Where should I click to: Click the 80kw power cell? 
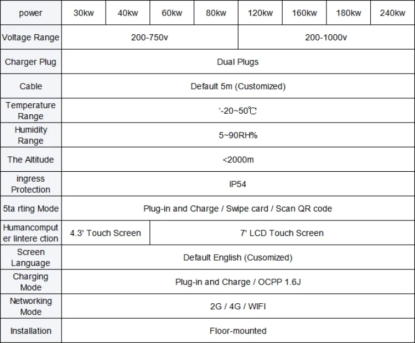point(216,13)
